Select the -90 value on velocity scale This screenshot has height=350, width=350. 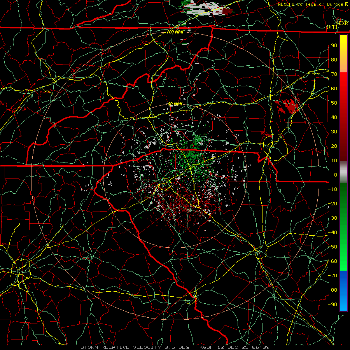[332, 304]
